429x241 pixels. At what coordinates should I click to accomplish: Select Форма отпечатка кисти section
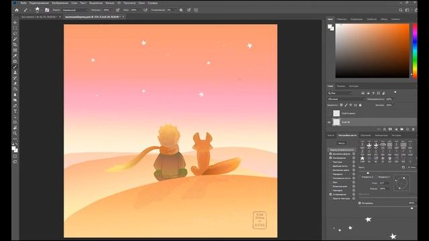coord(342,150)
